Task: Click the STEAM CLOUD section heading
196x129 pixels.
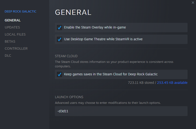Action: [66, 56]
